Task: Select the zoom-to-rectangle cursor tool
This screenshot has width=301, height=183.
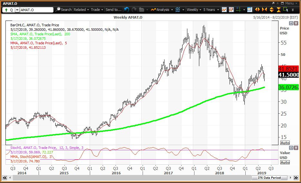Action: 286,10
